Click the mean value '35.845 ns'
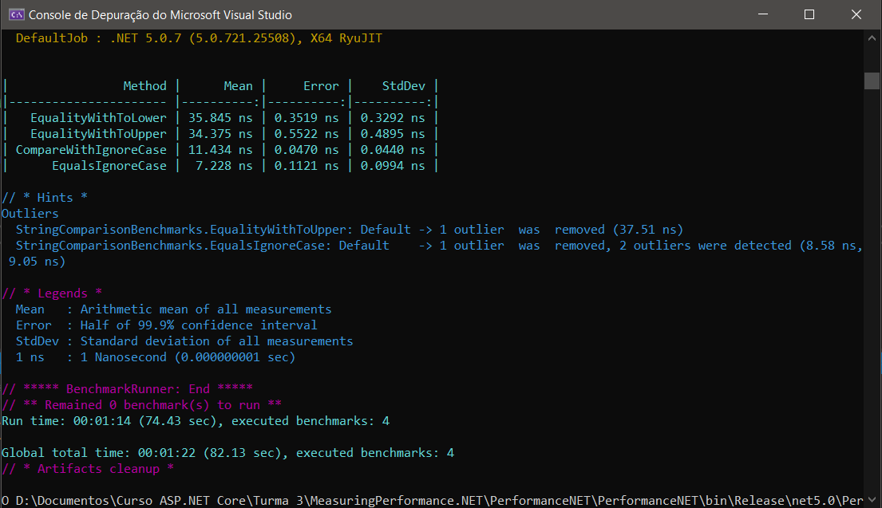 coord(220,118)
